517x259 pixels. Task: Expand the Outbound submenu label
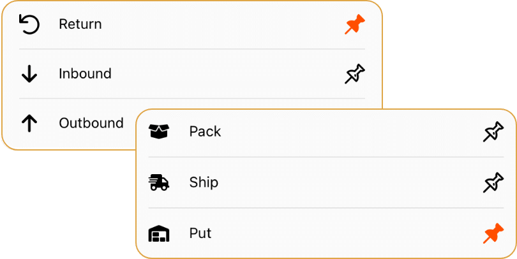(91, 123)
